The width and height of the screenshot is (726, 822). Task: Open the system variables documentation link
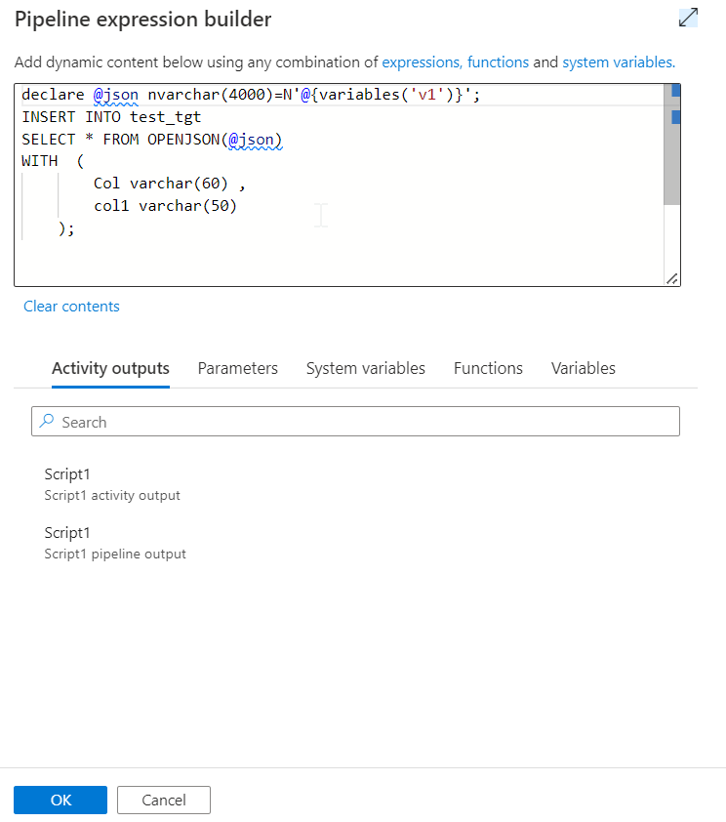(619, 62)
